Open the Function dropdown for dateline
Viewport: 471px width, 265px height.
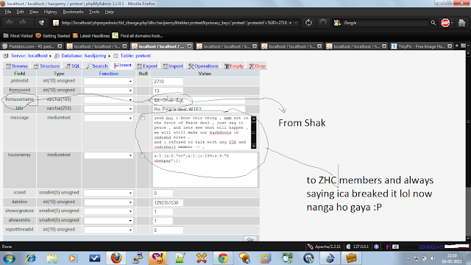[109, 202]
